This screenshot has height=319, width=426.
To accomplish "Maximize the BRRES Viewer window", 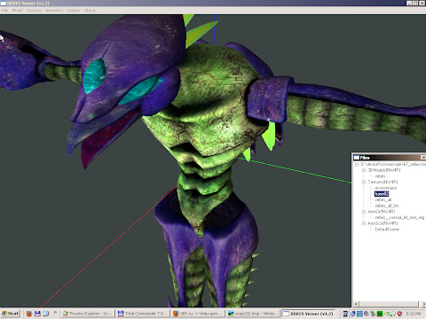I will (x=415, y=4).
